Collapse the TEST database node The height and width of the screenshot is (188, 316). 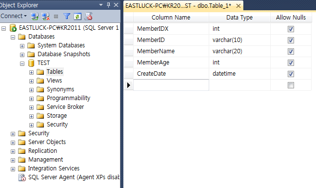click(22, 64)
